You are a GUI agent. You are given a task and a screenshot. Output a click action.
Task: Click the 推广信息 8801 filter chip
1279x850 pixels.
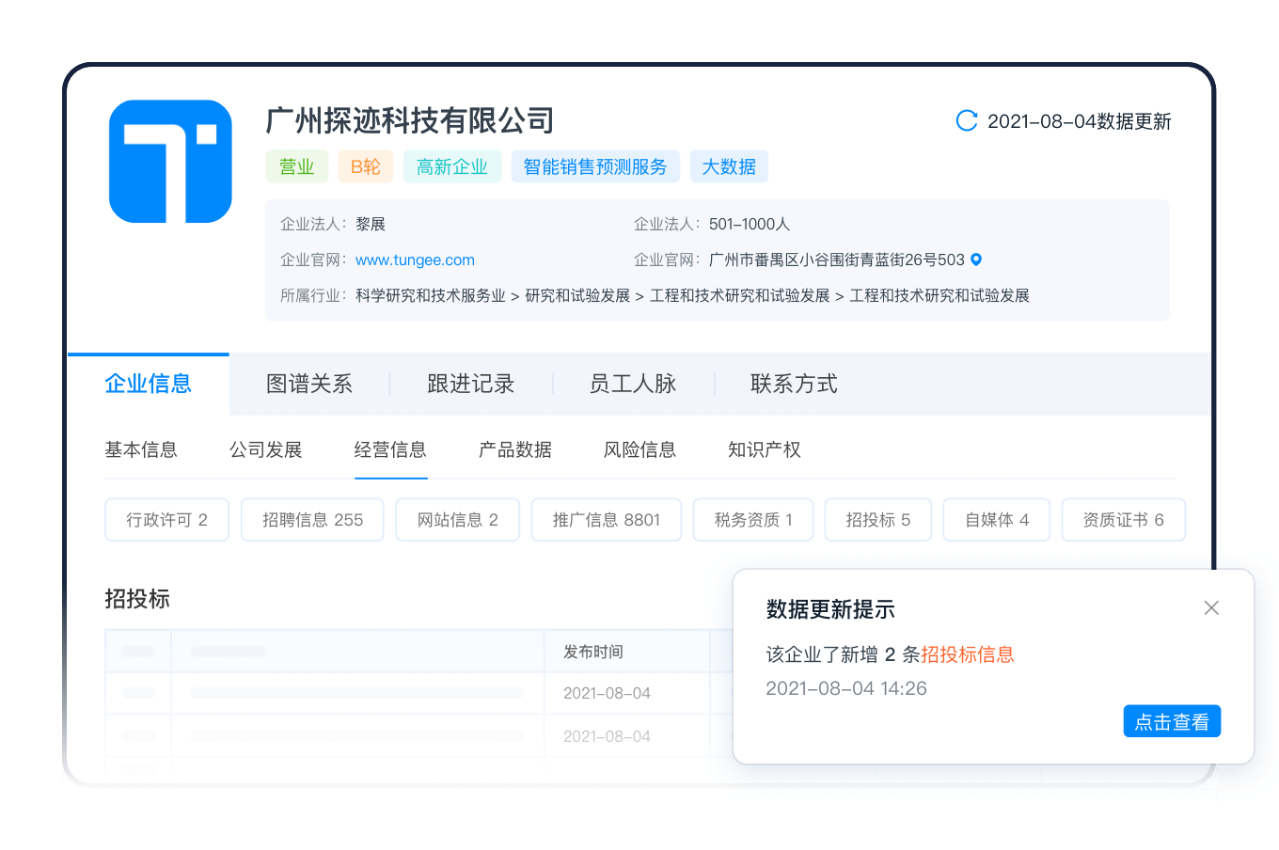coord(607,520)
